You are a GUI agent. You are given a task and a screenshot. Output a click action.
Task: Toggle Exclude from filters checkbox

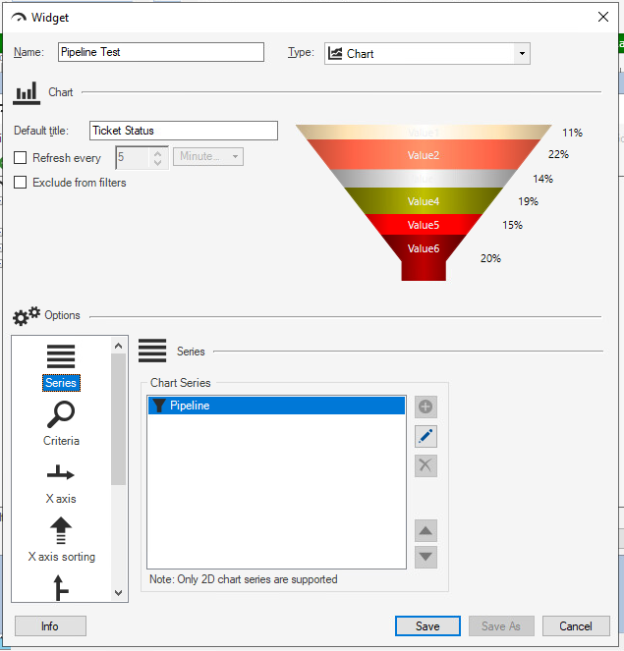click(21, 183)
